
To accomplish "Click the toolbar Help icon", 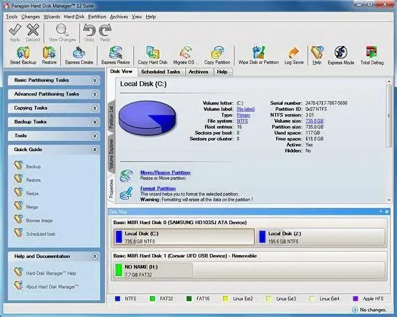I will click(317, 52).
